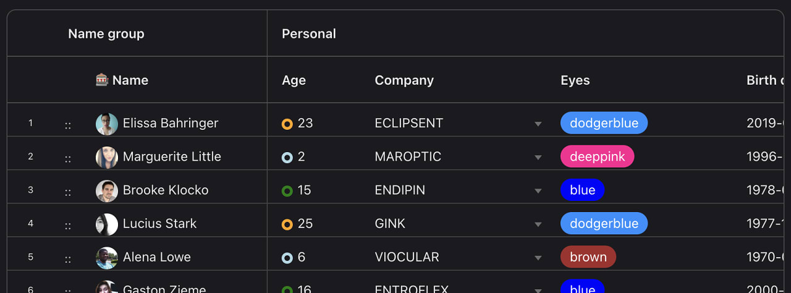Image resolution: width=791 pixels, height=293 pixels.
Task: Open dropdown arrow for GINK company
Action: [x=538, y=224]
